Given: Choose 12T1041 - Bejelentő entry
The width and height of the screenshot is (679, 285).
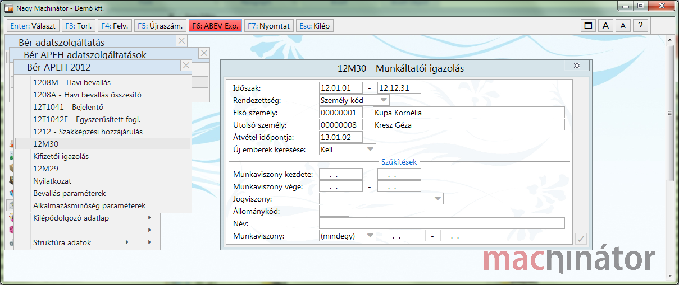Looking at the screenshot, I should tap(103, 107).
